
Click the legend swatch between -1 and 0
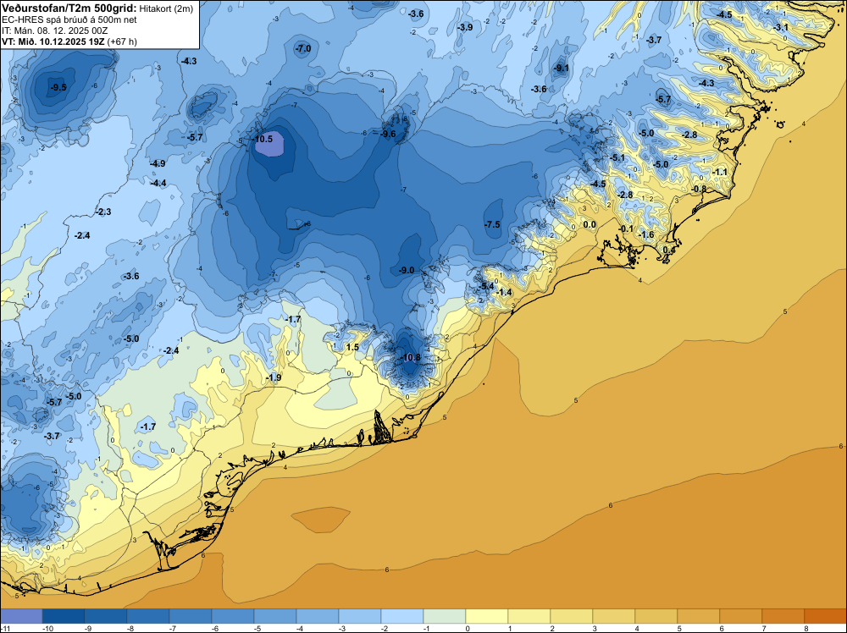[x=445, y=616]
